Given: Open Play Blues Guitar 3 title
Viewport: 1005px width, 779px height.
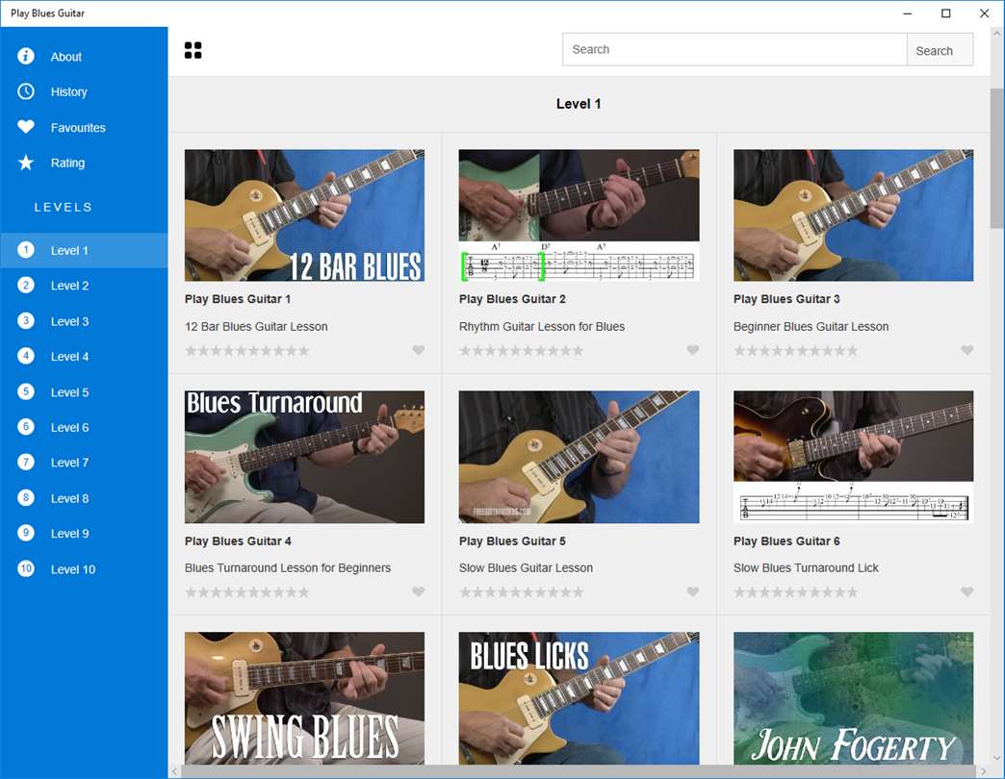Looking at the screenshot, I should pyautogui.click(x=786, y=299).
